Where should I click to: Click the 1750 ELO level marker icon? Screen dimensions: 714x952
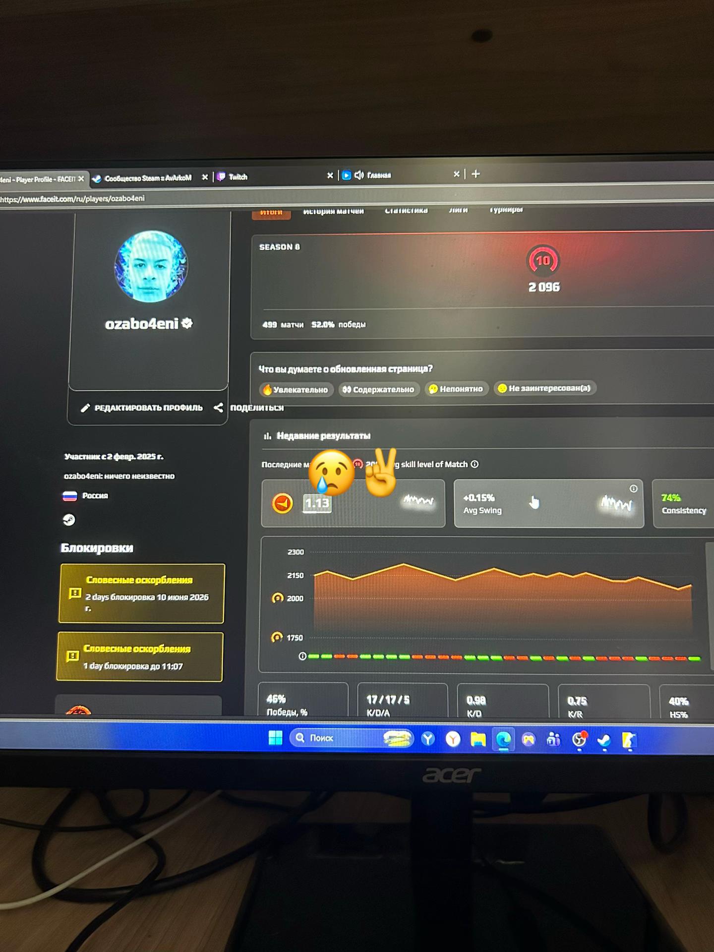(277, 637)
